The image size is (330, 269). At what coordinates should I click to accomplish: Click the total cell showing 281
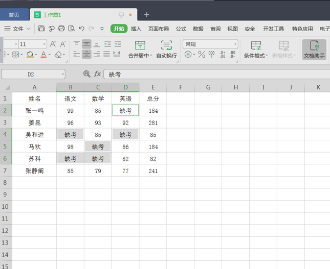[x=153, y=123]
